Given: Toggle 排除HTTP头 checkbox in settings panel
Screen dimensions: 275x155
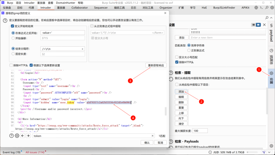Looking at the screenshot, I should coord(177,62).
